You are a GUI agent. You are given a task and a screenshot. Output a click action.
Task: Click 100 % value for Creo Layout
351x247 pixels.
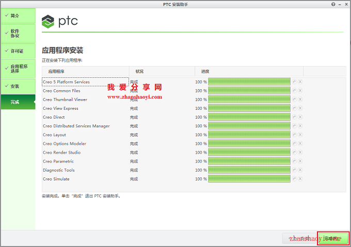[x=201, y=135]
